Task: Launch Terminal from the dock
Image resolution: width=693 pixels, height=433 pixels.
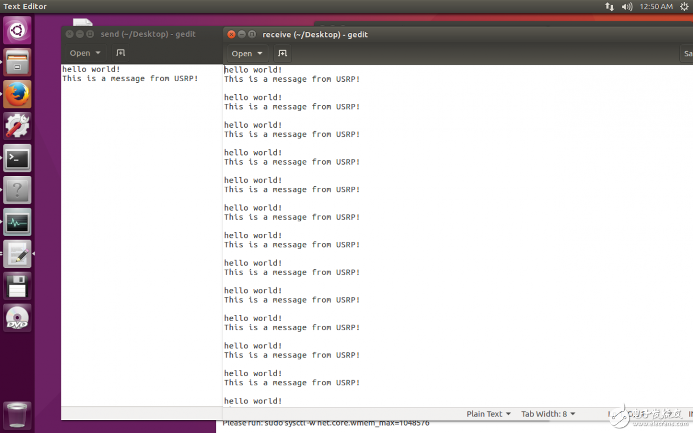Action: 17,158
